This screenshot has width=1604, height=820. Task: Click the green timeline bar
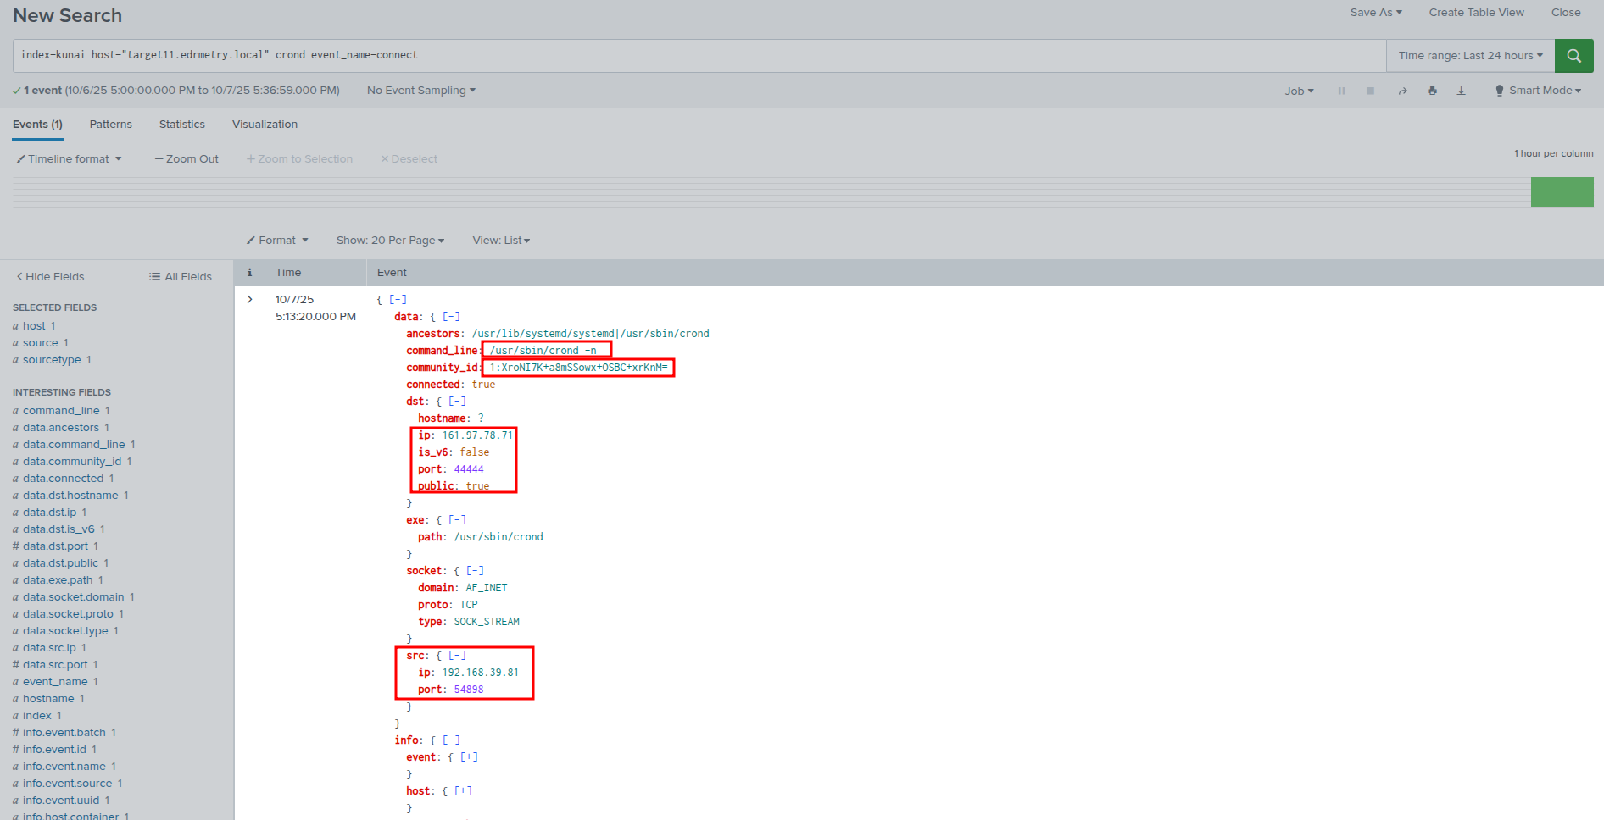click(1562, 192)
